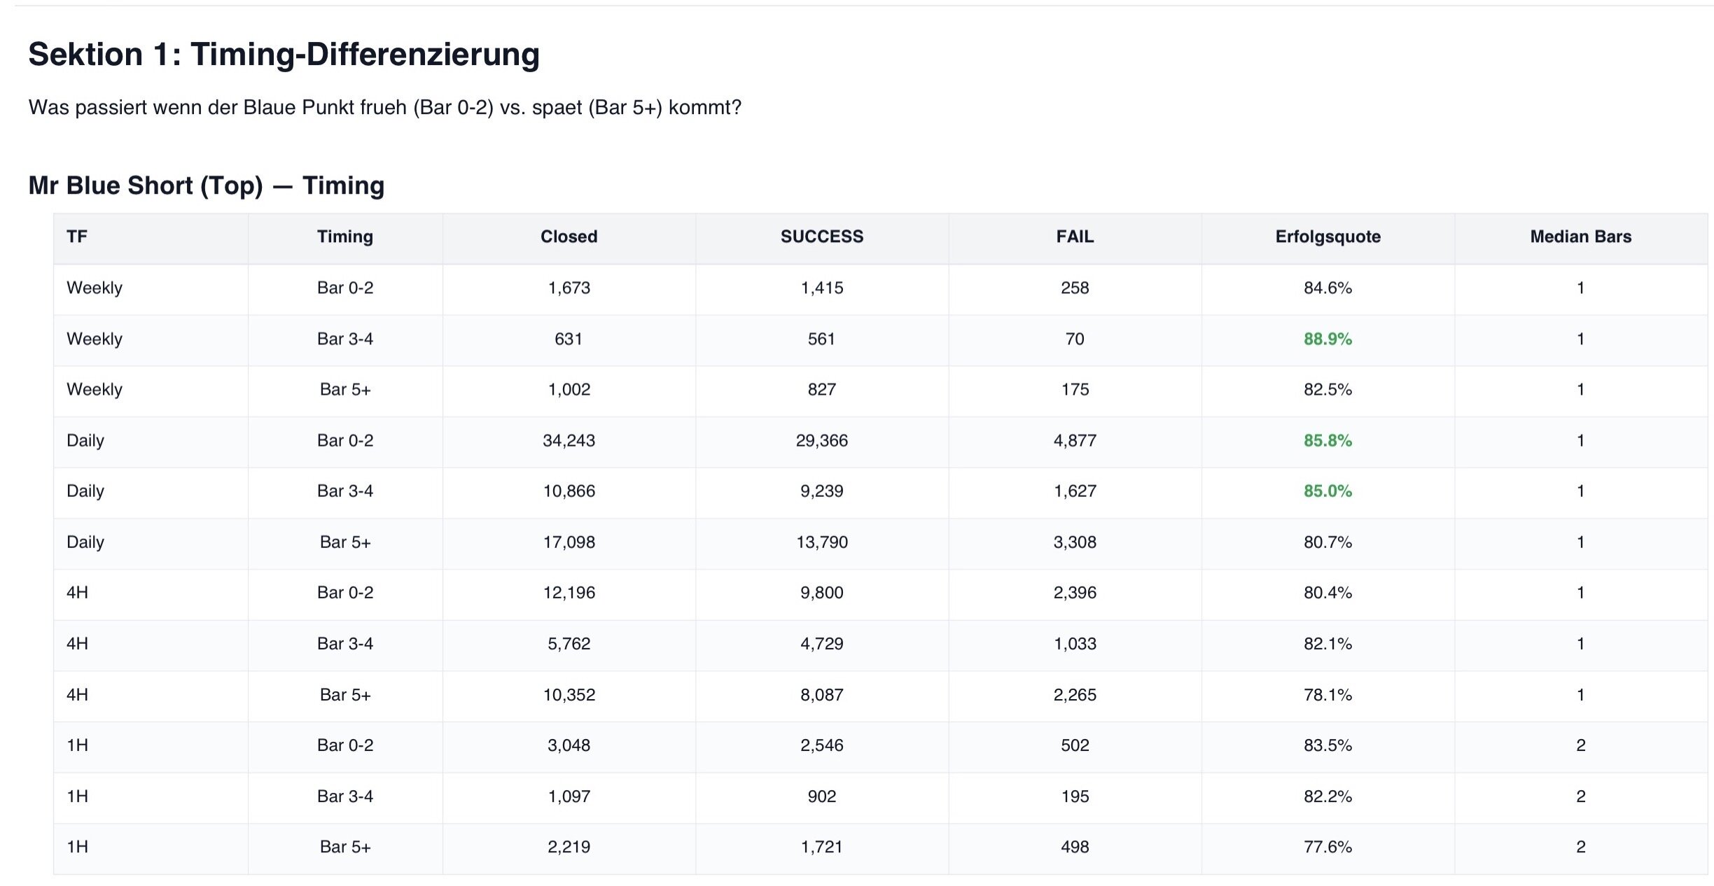Click the "Timing" column header
1714x886 pixels.
[345, 237]
